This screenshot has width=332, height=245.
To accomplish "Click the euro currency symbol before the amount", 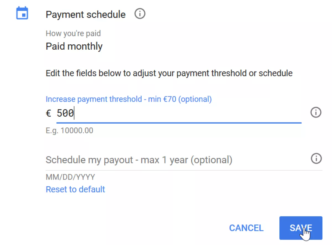I will tap(48, 113).
